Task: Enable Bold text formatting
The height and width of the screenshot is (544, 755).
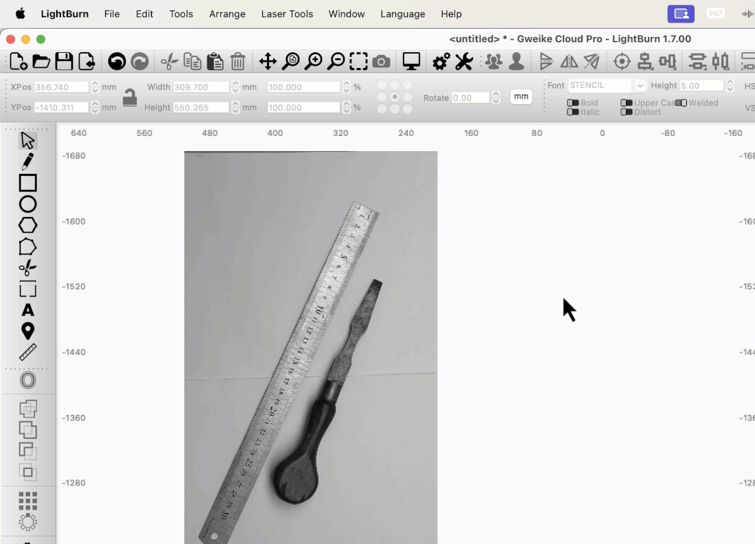Action: pyautogui.click(x=574, y=103)
